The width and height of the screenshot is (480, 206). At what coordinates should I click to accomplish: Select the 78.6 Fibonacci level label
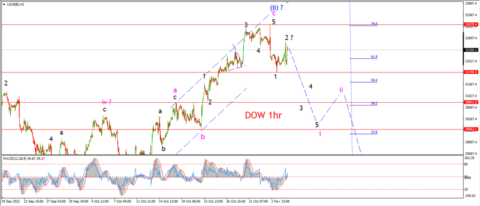point(374,23)
